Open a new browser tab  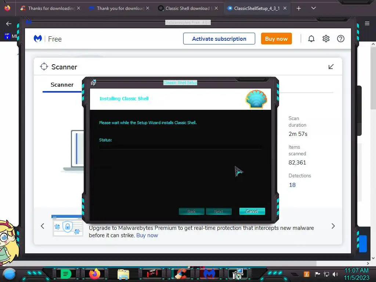coord(299,8)
